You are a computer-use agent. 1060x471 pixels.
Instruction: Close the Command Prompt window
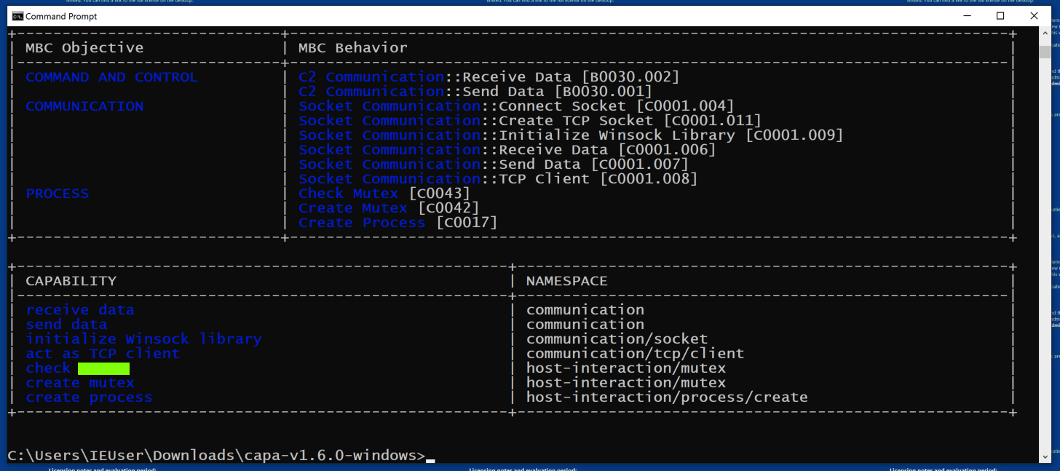1034,16
